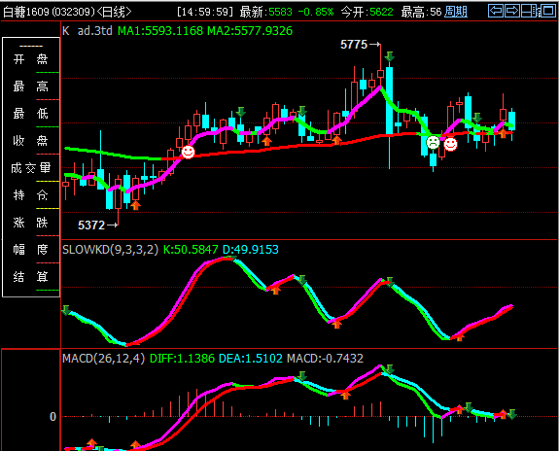Image resolution: width=559 pixels, height=451 pixels.
Task: Select 最低 in the left data panel
Action: [x=30, y=114]
